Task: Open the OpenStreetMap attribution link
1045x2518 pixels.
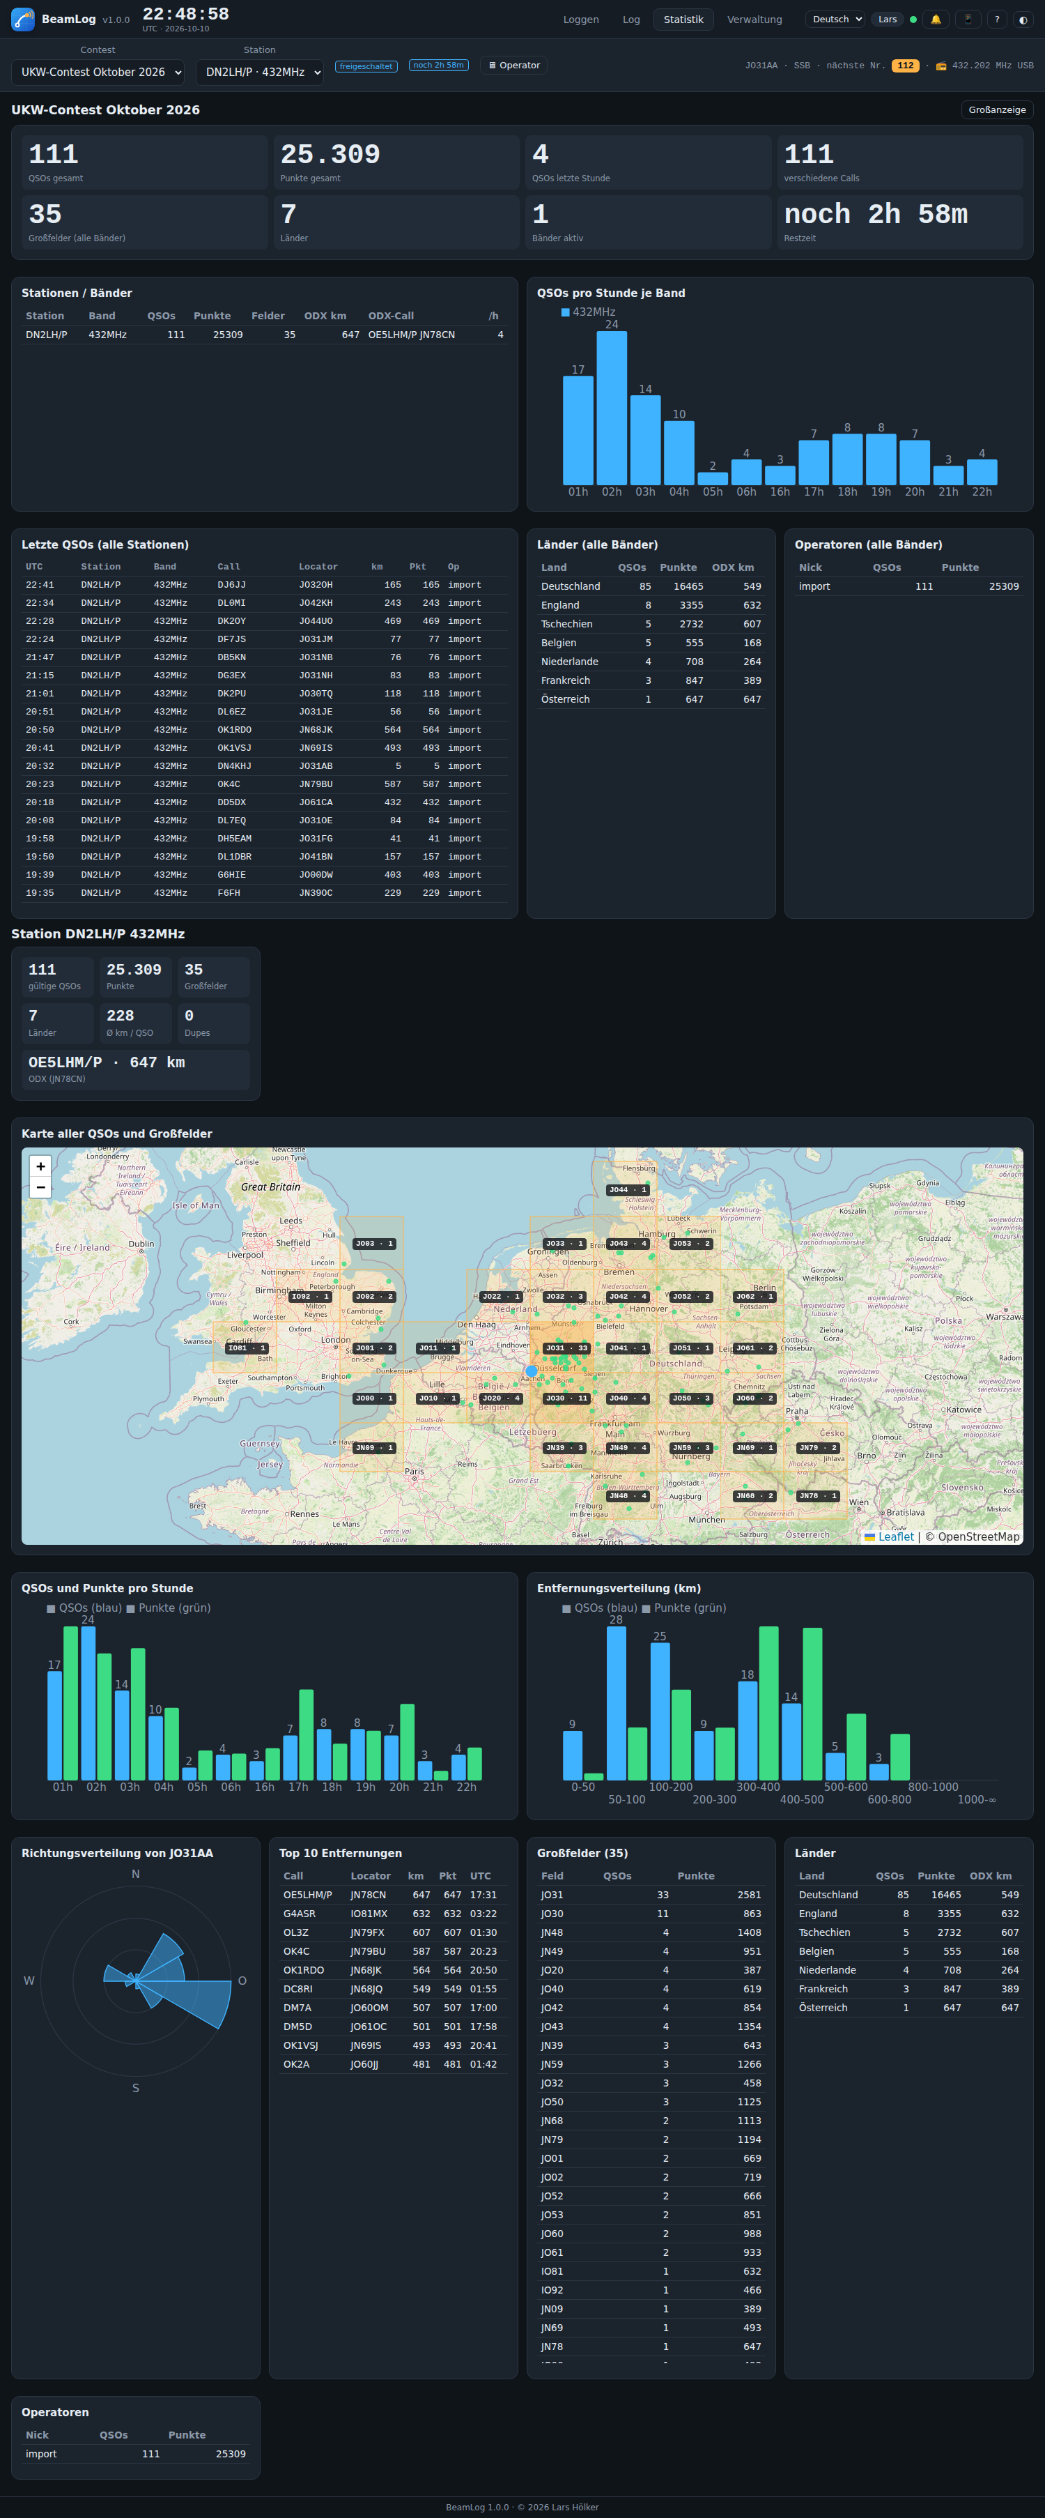Action: tap(979, 1536)
